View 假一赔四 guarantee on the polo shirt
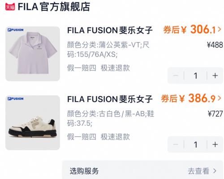This screenshot has height=179, width=224. coord(82,68)
